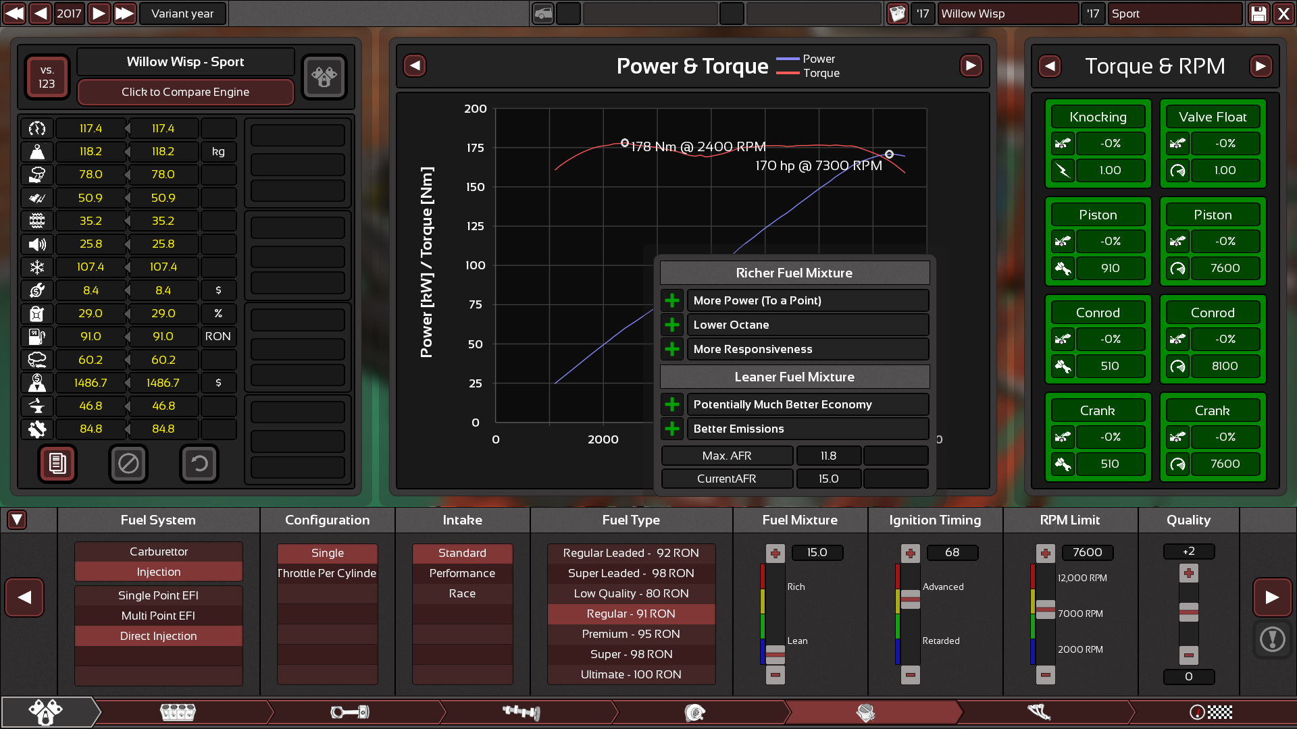Select Carburettor fuel system option
The image size is (1297, 729).
(x=158, y=551)
